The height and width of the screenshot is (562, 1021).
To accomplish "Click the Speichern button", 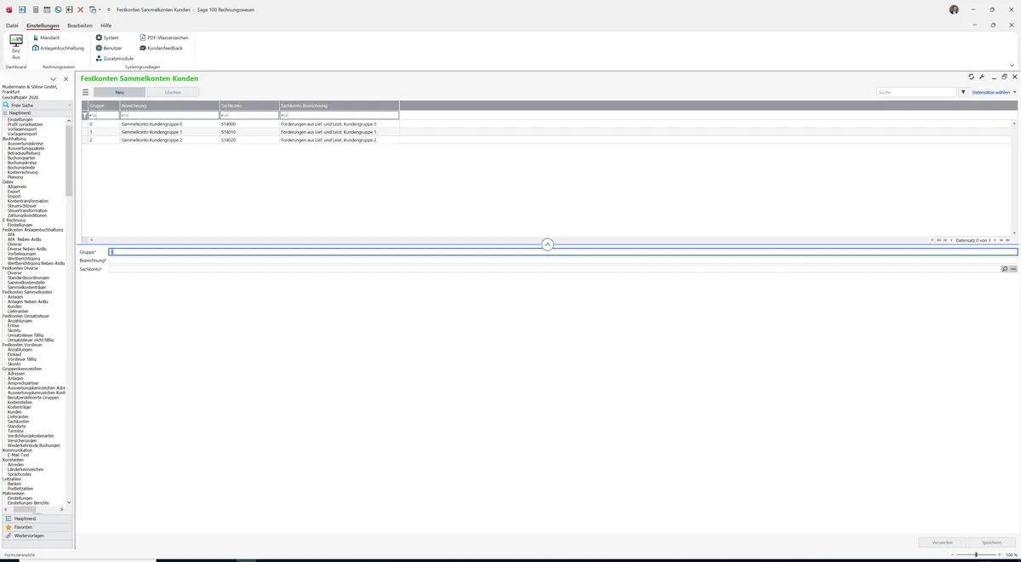I will pyautogui.click(x=992, y=542).
